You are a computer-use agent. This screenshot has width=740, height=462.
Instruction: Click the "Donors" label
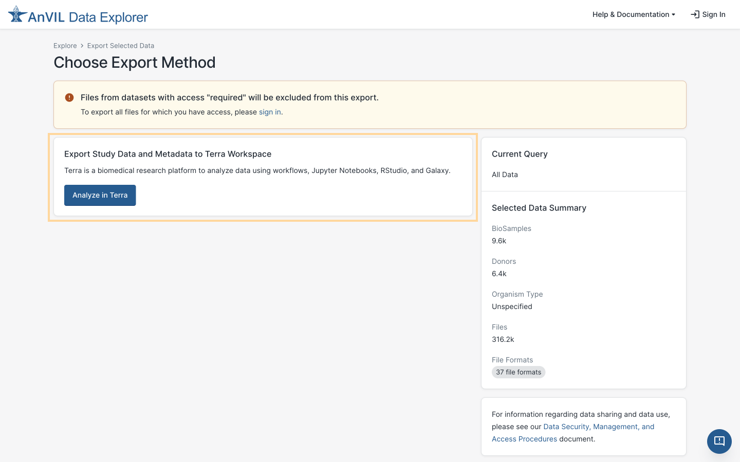pos(504,261)
